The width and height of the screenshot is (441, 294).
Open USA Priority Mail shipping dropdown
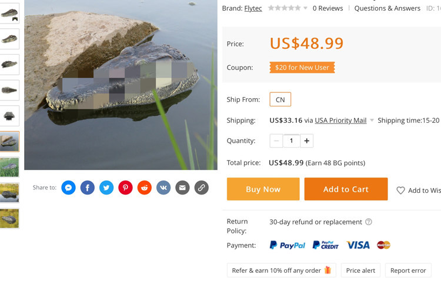point(372,121)
